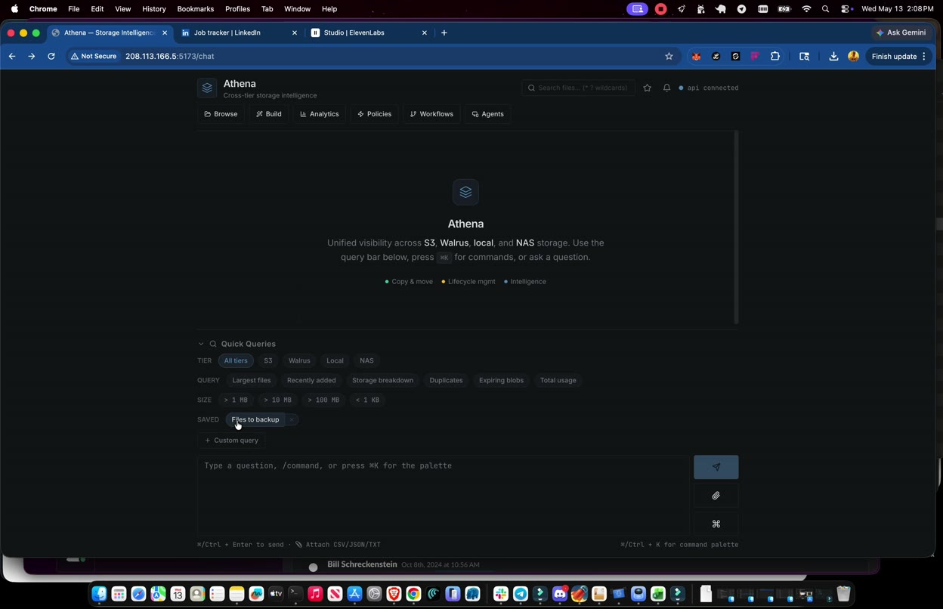Click the star favorites icon in Athena header

647,88
